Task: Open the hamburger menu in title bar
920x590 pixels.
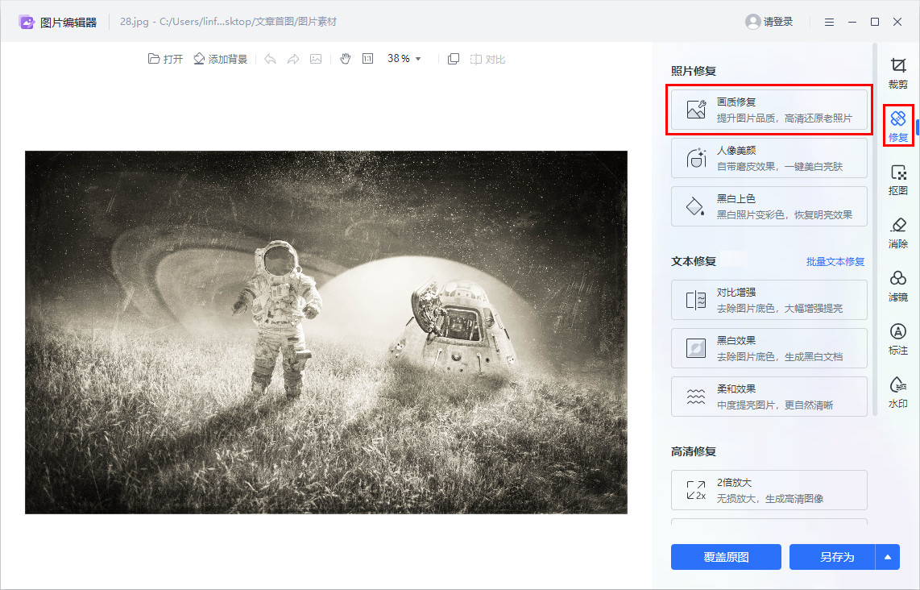Action: 829,22
